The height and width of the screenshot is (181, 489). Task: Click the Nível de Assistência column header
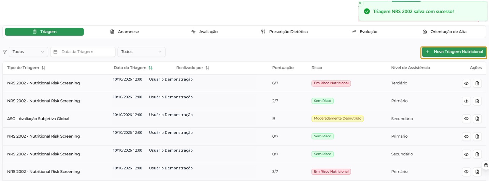[411, 68]
